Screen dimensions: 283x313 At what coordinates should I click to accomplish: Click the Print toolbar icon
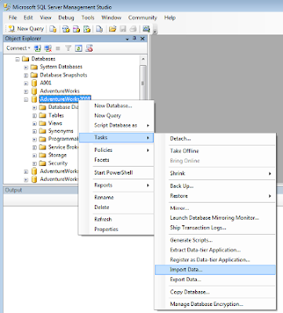[x=133, y=29]
